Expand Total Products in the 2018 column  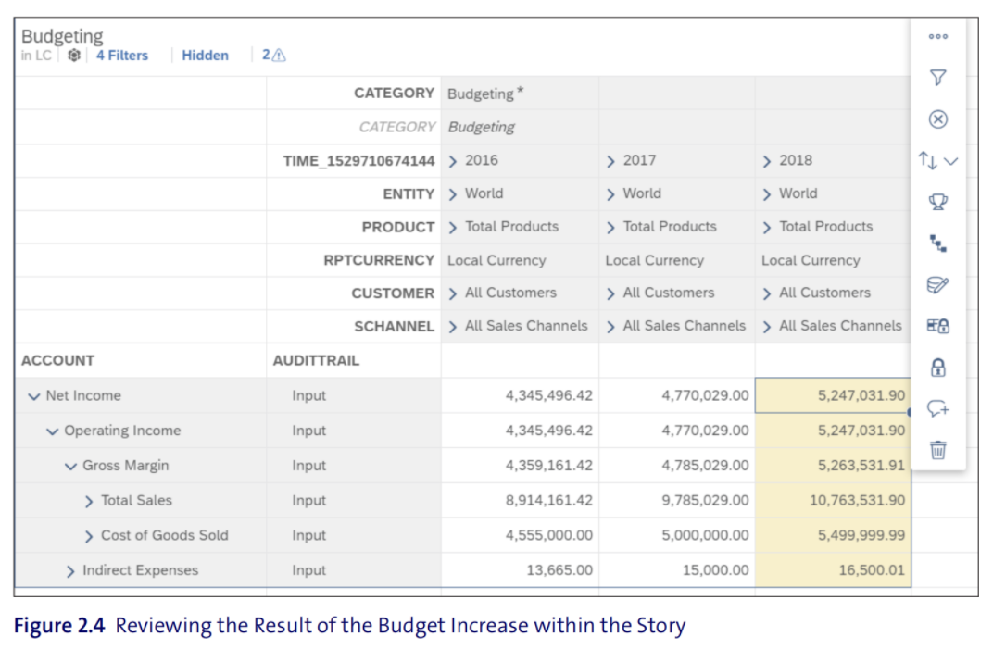pyautogui.click(x=767, y=228)
